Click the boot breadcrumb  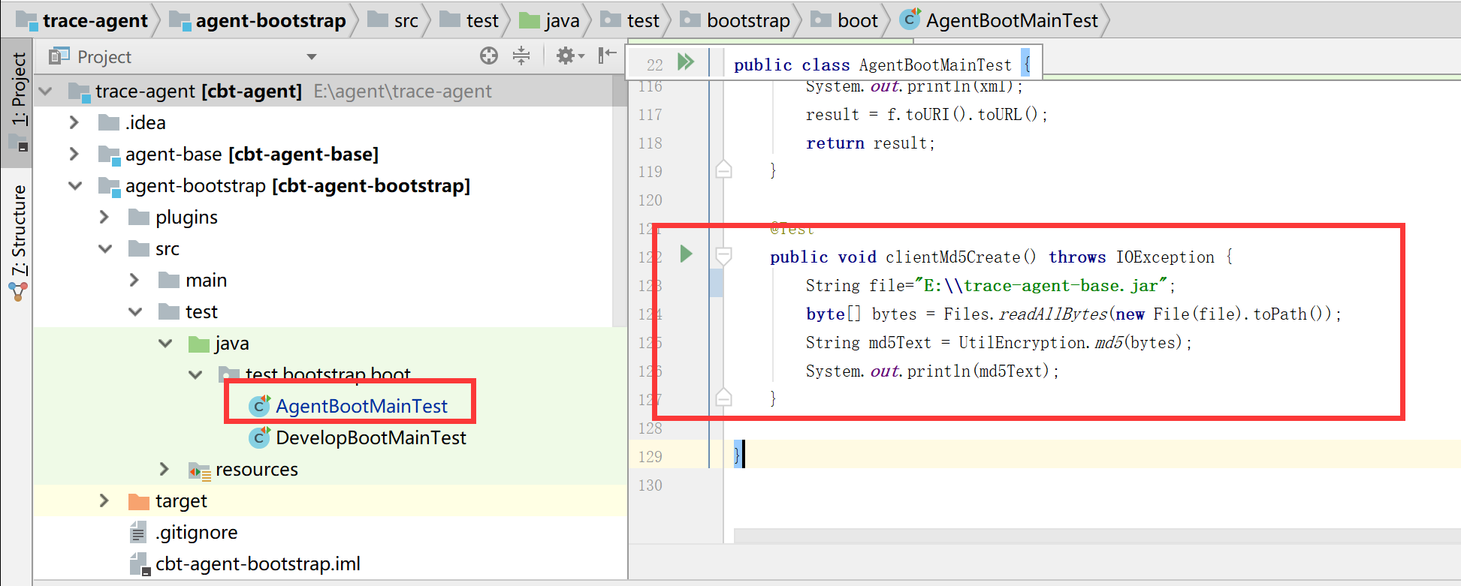click(845, 20)
